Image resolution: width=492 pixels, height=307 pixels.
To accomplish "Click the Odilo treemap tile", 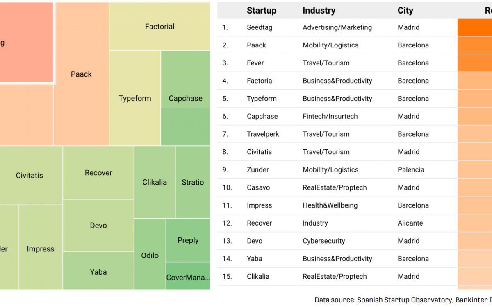I will point(150,255).
